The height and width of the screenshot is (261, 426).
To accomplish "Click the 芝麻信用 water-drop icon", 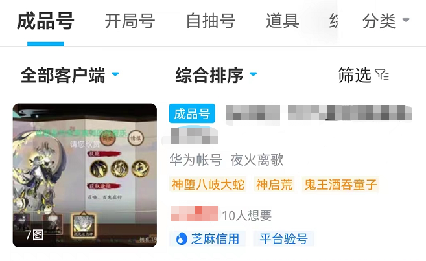I will coord(182,239).
